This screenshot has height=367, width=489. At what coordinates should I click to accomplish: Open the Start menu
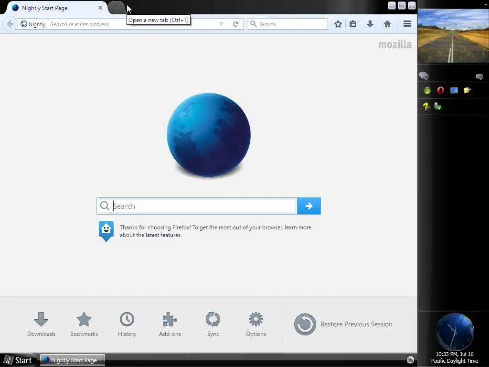point(19,360)
